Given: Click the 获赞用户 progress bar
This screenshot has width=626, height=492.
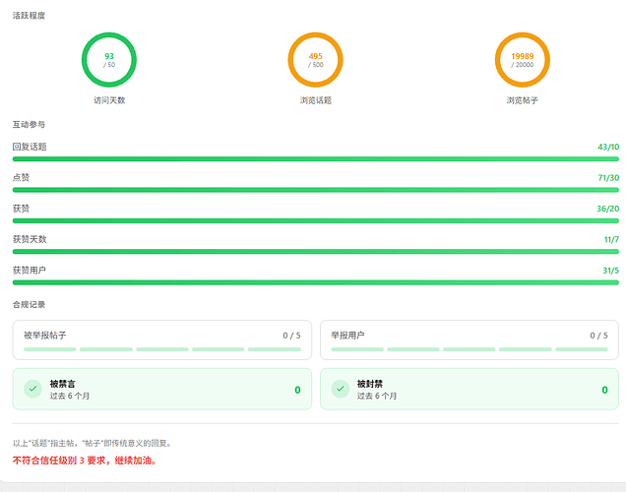Looking at the screenshot, I should (x=315, y=282).
